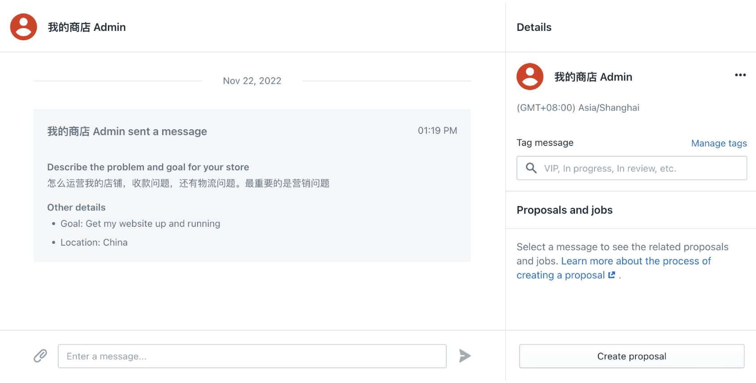
Task: Click the 'Goal: Get my website up' bullet
Action: coord(140,224)
